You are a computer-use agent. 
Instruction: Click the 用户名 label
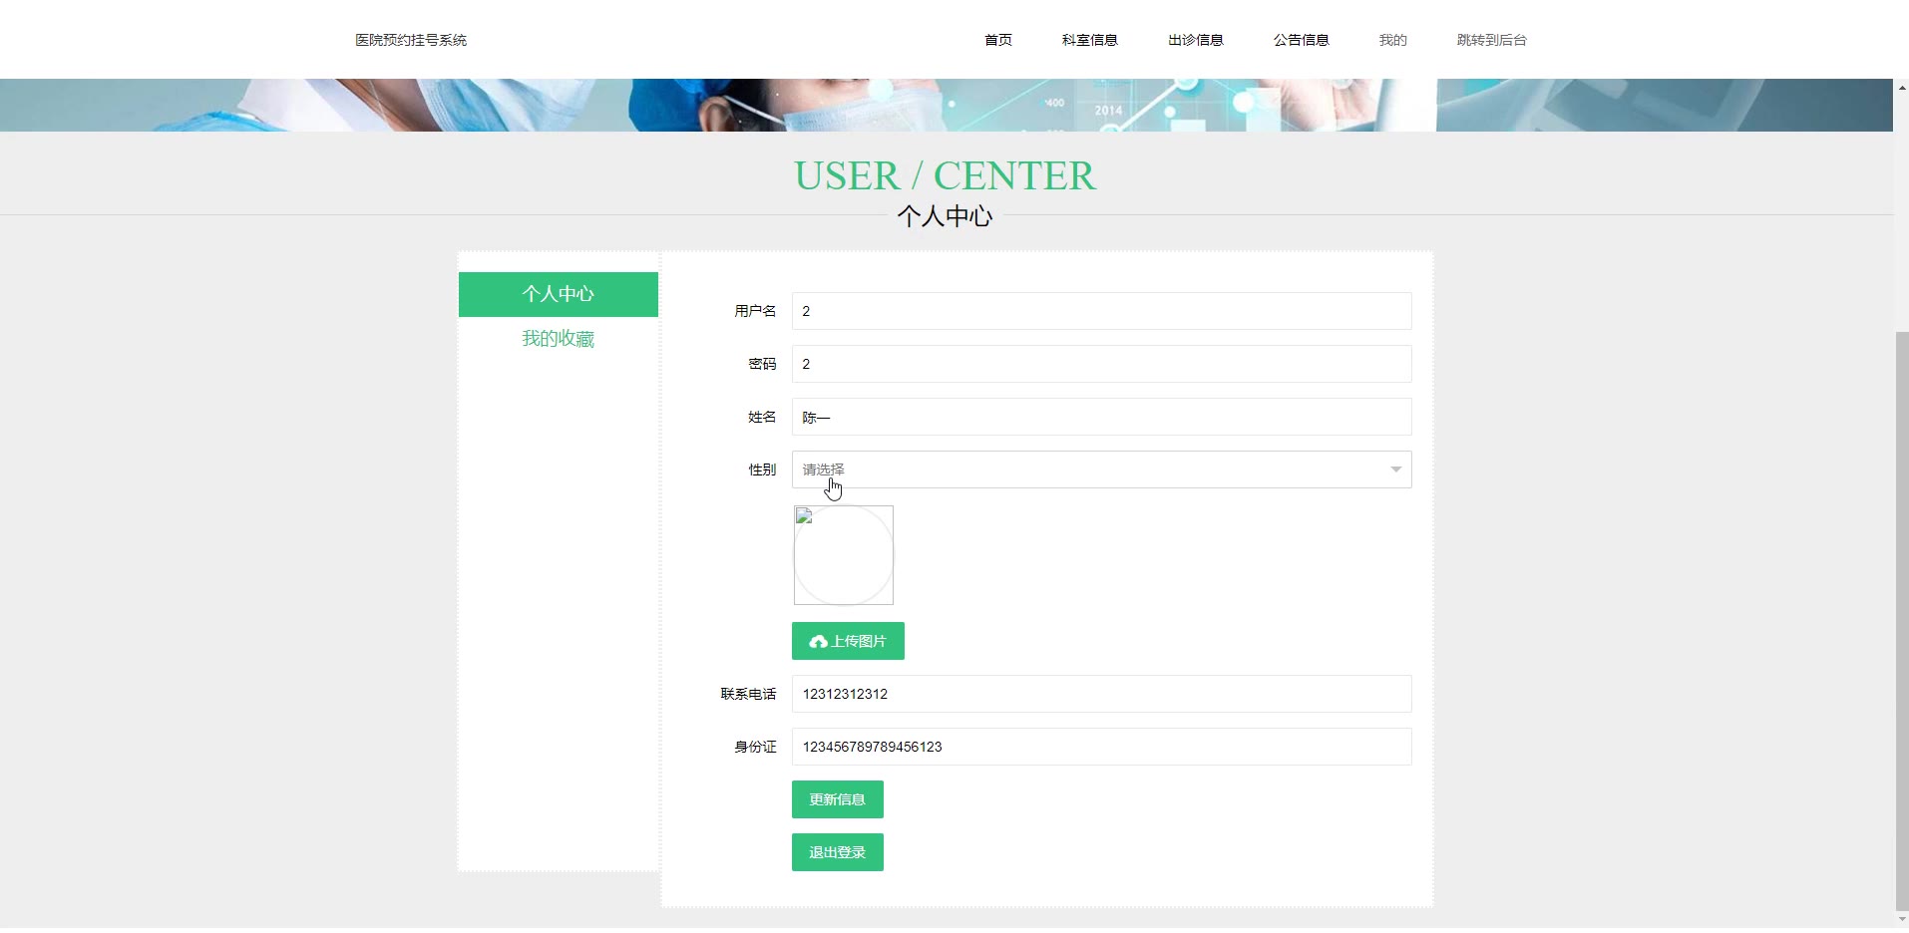click(x=755, y=311)
